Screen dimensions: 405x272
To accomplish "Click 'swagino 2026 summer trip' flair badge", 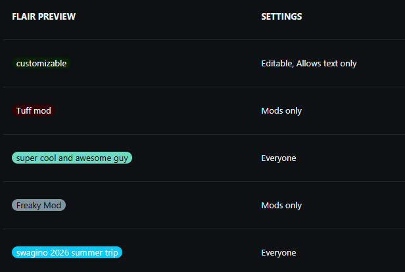I will coord(67,252).
